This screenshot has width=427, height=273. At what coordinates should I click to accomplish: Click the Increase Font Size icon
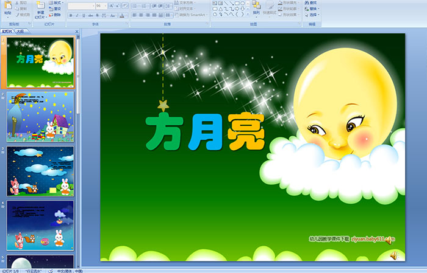tap(112, 5)
